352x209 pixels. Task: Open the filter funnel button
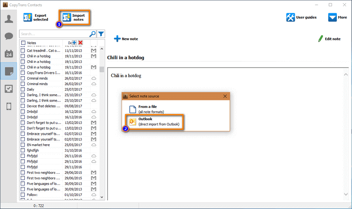tap(101, 34)
